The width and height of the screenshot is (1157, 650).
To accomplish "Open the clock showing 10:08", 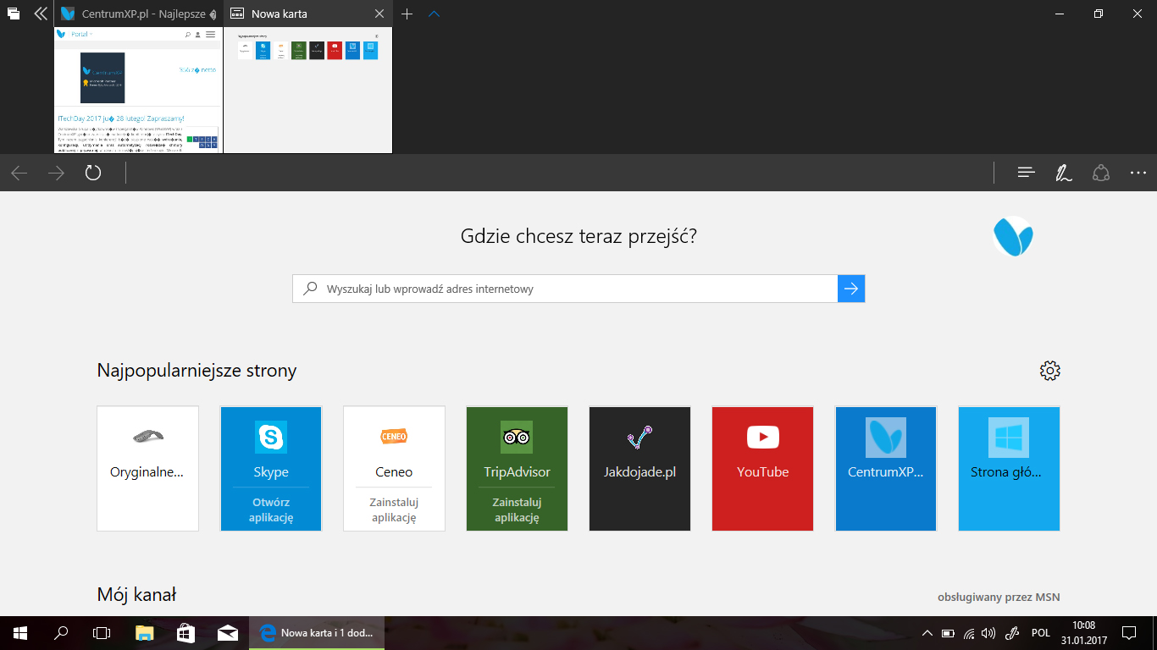I will (x=1082, y=633).
